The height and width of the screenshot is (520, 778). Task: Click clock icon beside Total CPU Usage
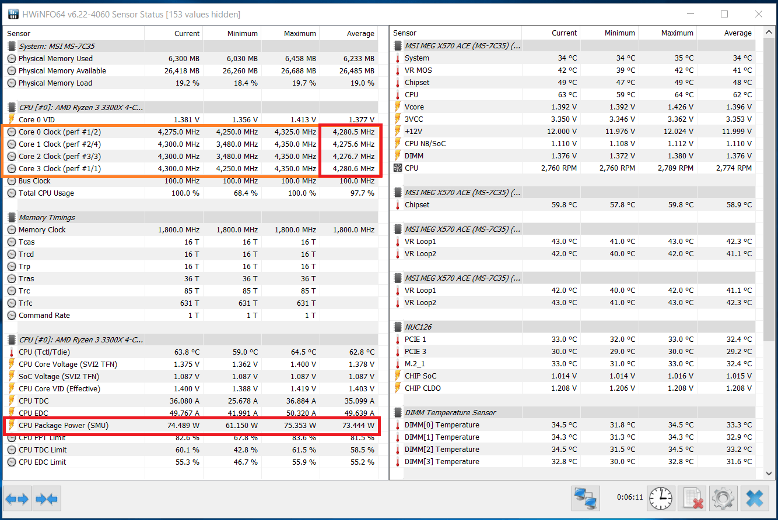point(12,193)
